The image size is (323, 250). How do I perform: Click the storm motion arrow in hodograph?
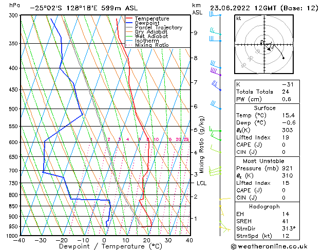268,48
